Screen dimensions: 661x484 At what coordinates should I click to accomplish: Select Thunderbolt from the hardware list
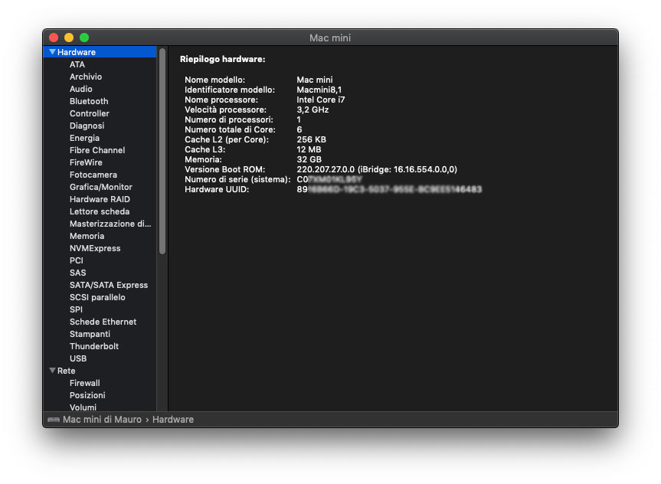click(94, 346)
